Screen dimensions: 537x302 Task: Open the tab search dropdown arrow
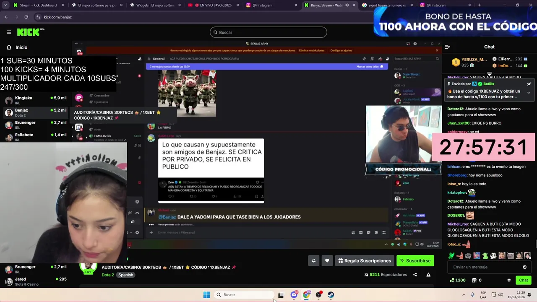5,5
